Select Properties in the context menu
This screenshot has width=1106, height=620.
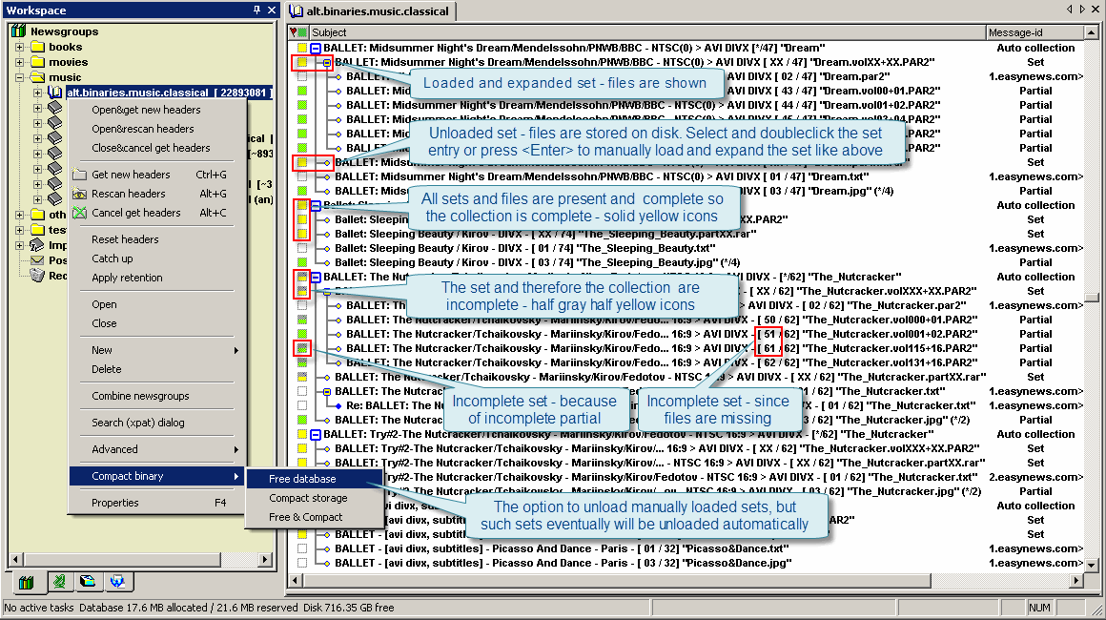click(115, 503)
